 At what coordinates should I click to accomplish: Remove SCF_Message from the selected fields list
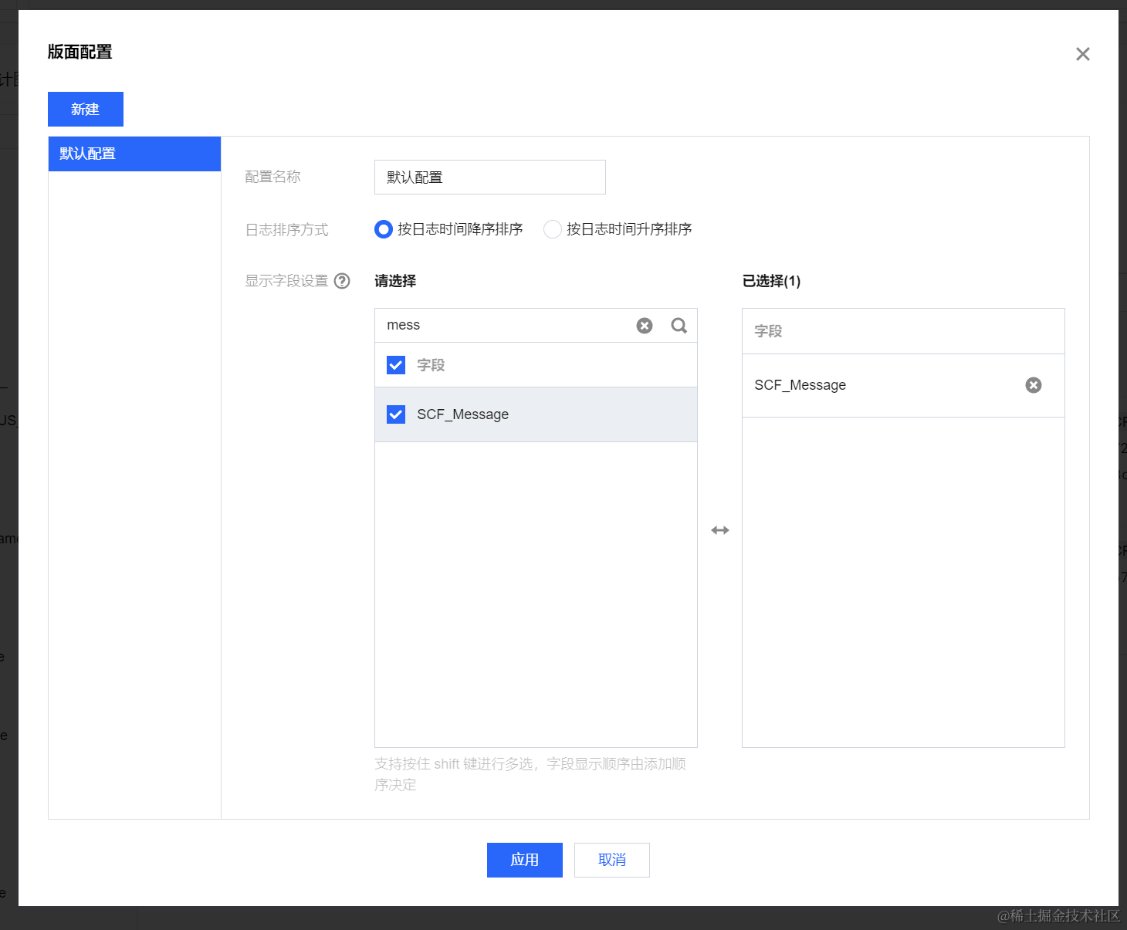1033,385
